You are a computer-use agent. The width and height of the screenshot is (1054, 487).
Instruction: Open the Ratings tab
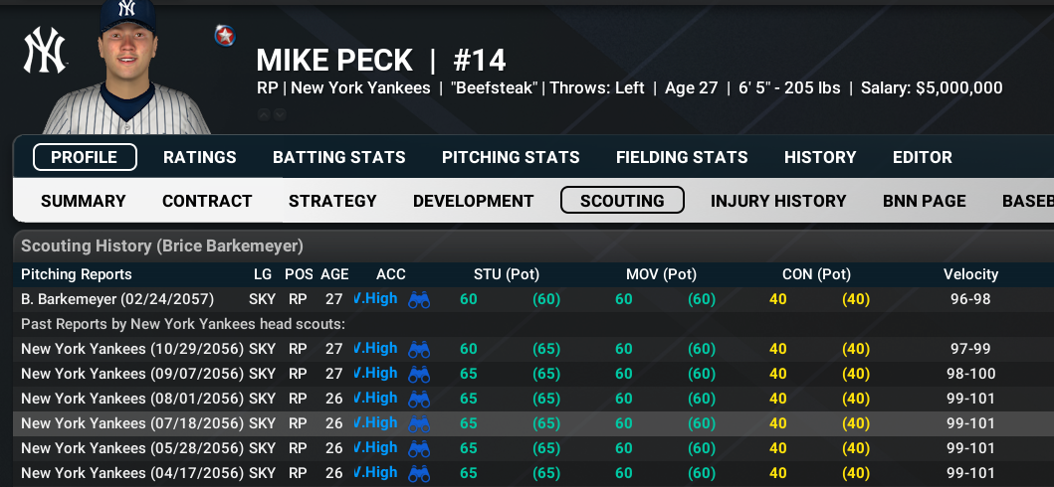point(200,158)
